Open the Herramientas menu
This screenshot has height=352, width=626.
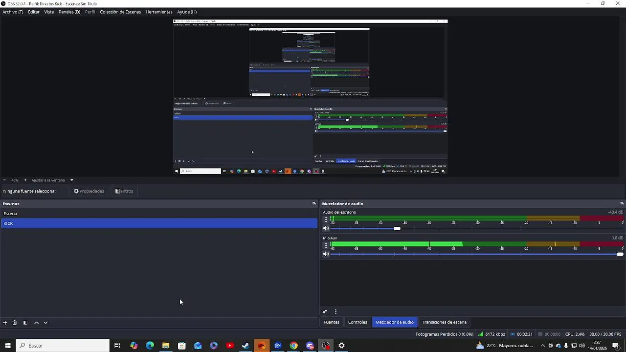click(159, 12)
